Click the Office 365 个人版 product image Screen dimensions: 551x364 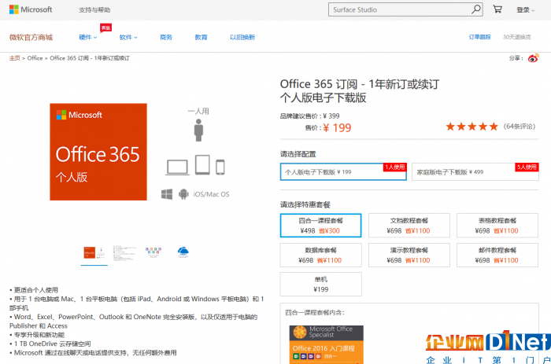coord(98,152)
